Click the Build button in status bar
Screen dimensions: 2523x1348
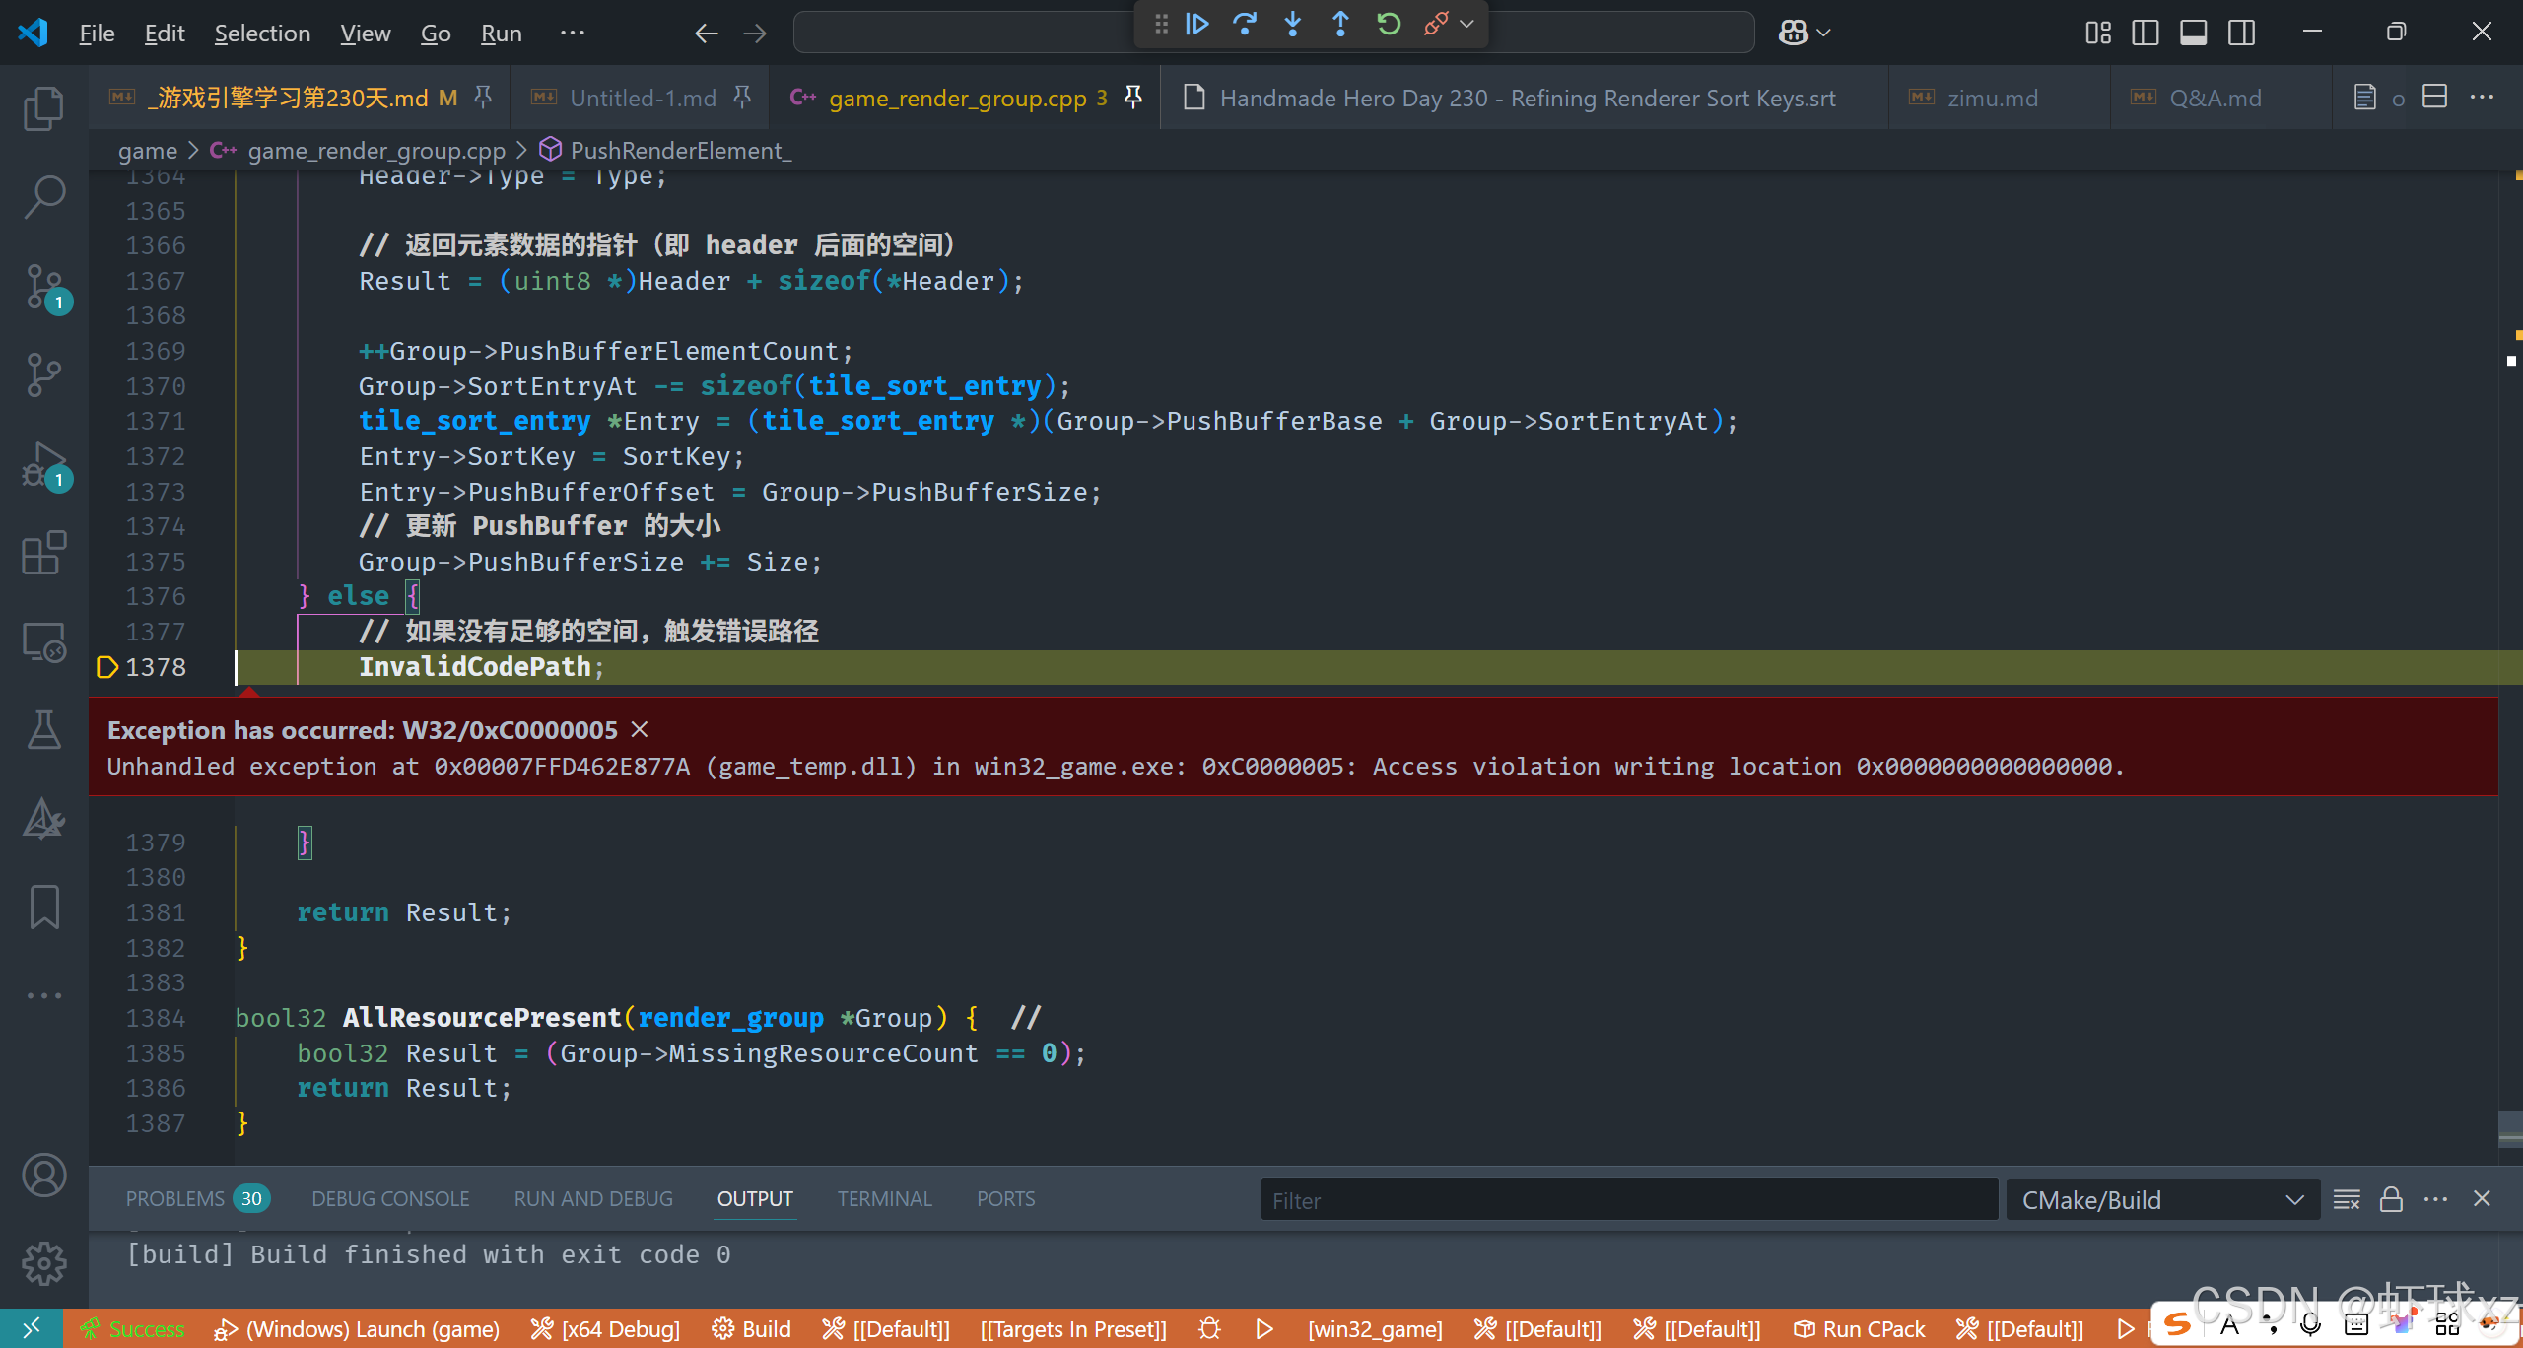752,1329
